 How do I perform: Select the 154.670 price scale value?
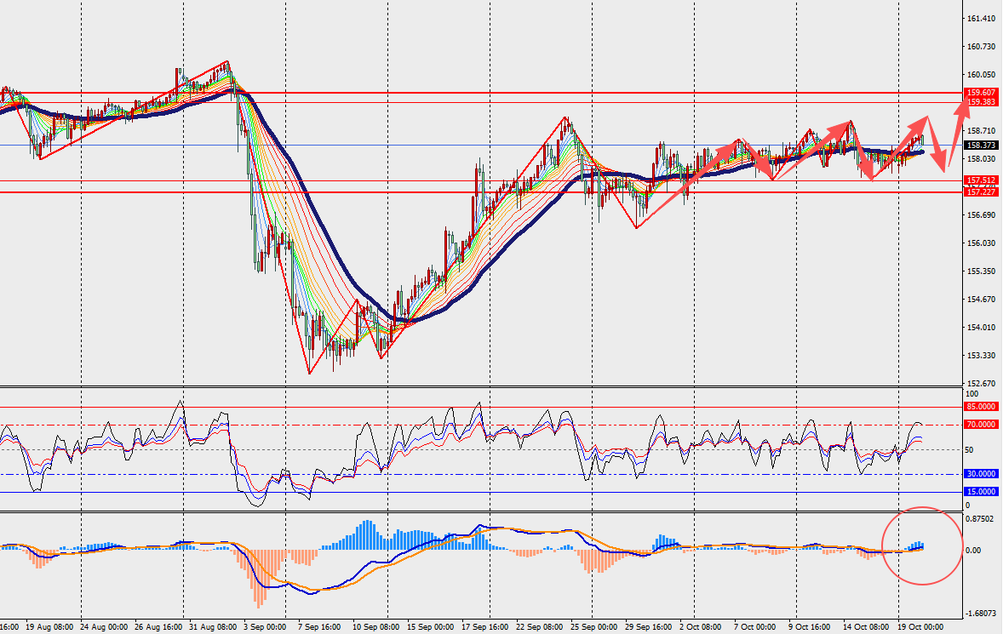(981, 299)
